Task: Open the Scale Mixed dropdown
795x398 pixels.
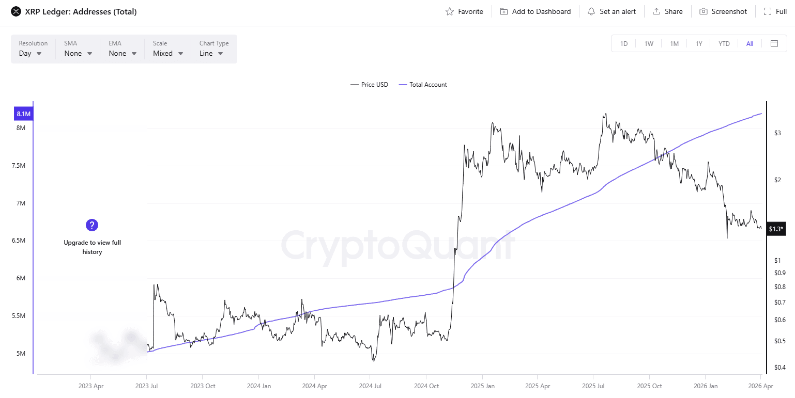Action: [x=168, y=53]
